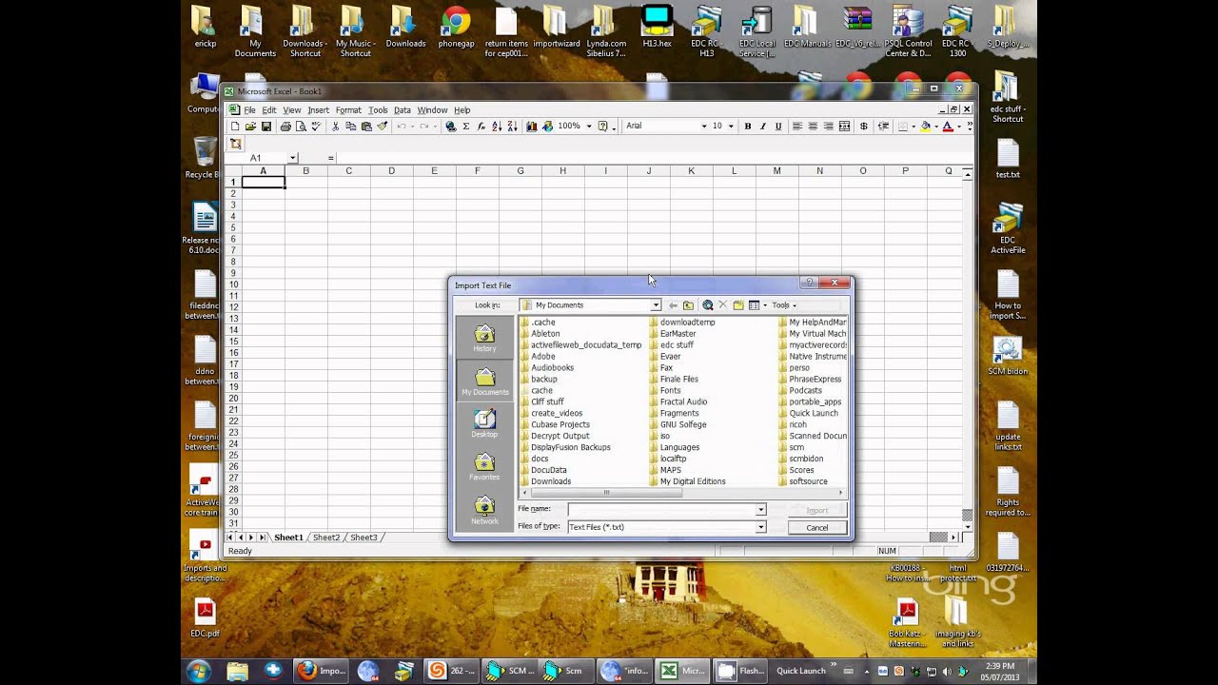Open the Look in dropdown

pos(656,305)
